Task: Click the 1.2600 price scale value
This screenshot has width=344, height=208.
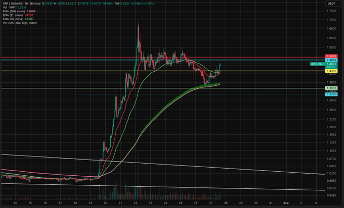Action: point(331,110)
